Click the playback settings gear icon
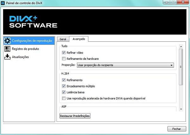The width and height of the screenshot is (190, 135). pyautogui.click(x=7, y=41)
